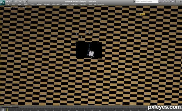Open the Rendering menu

[65, 5]
